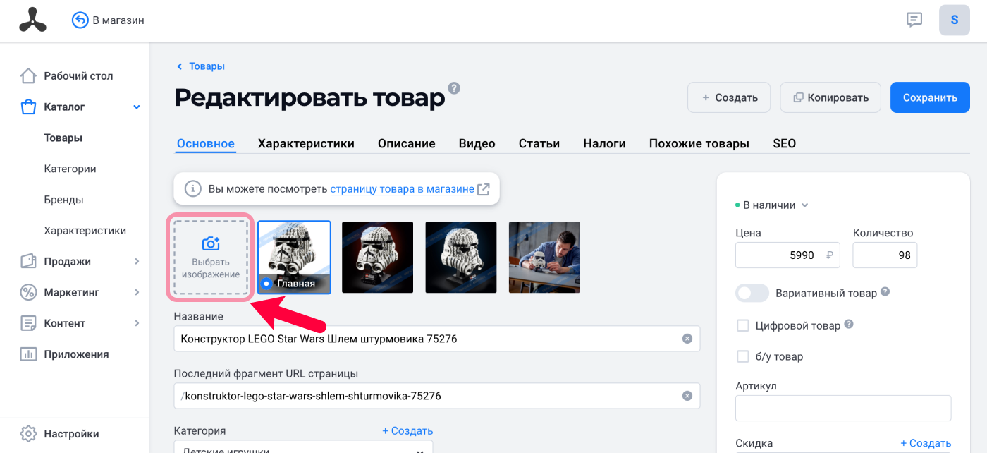
Task: Click the Продажи sidebar icon
Action: point(28,261)
